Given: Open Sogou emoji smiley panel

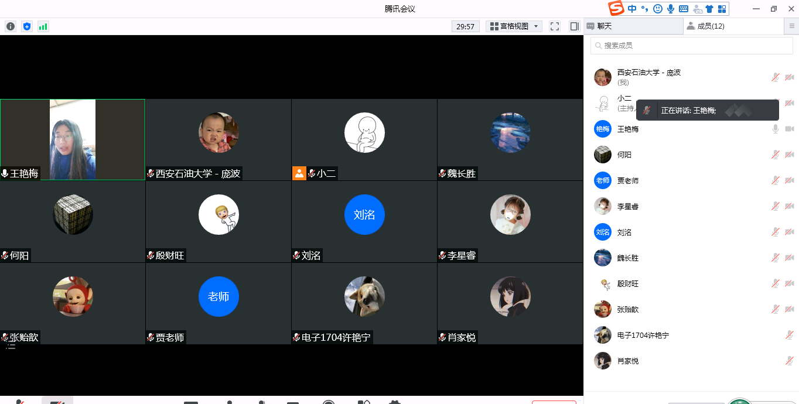Looking at the screenshot, I should (x=658, y=9).
